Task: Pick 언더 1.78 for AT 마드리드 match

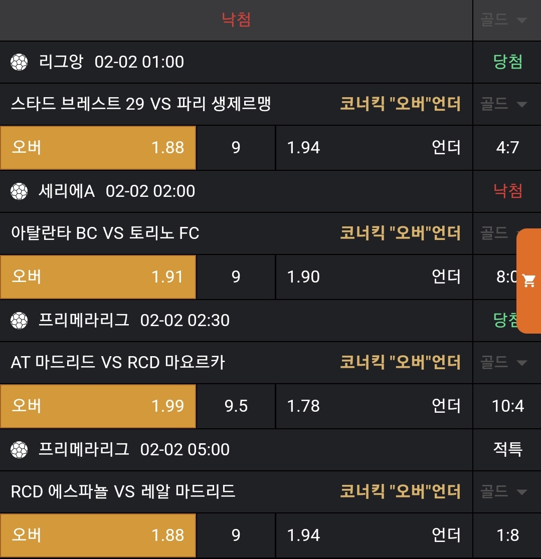Action: click(374, 406)
